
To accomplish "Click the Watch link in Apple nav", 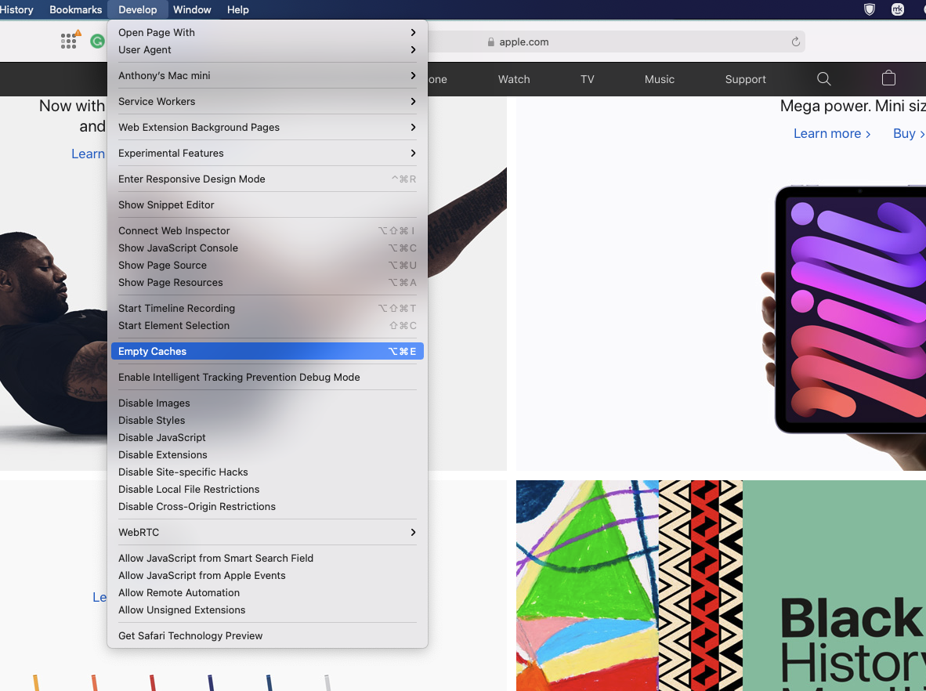I will [514, 79].
